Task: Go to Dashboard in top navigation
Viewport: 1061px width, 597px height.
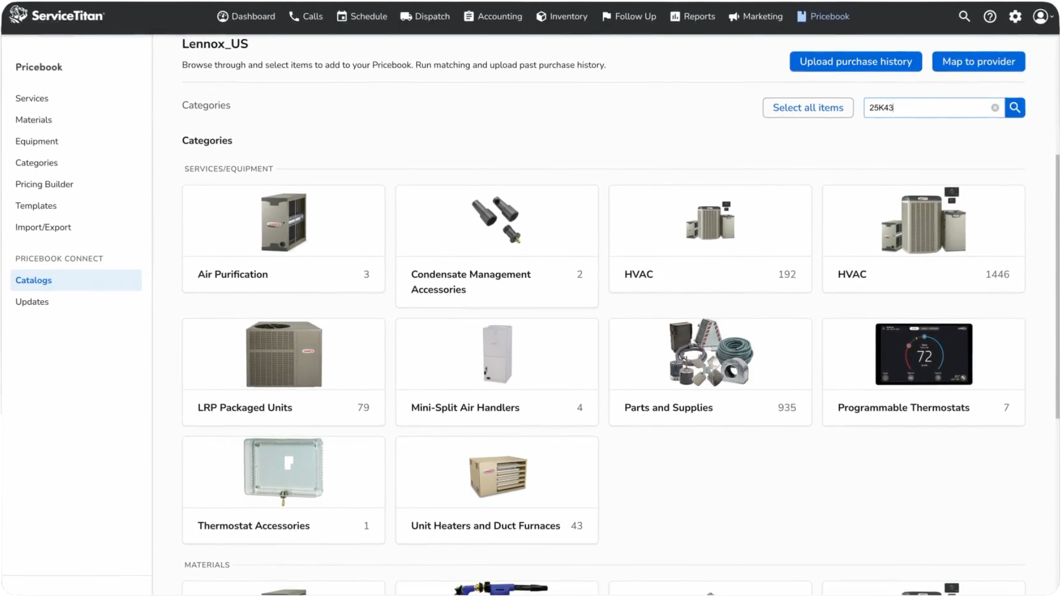Action: 246,17
